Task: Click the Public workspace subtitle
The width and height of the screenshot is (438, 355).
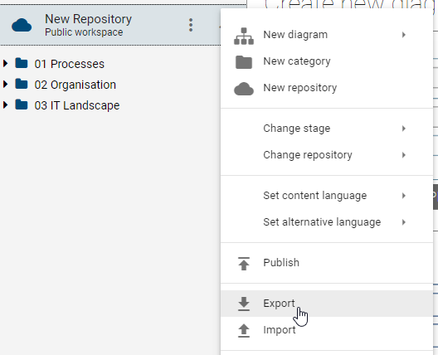Action: [84, 32]
